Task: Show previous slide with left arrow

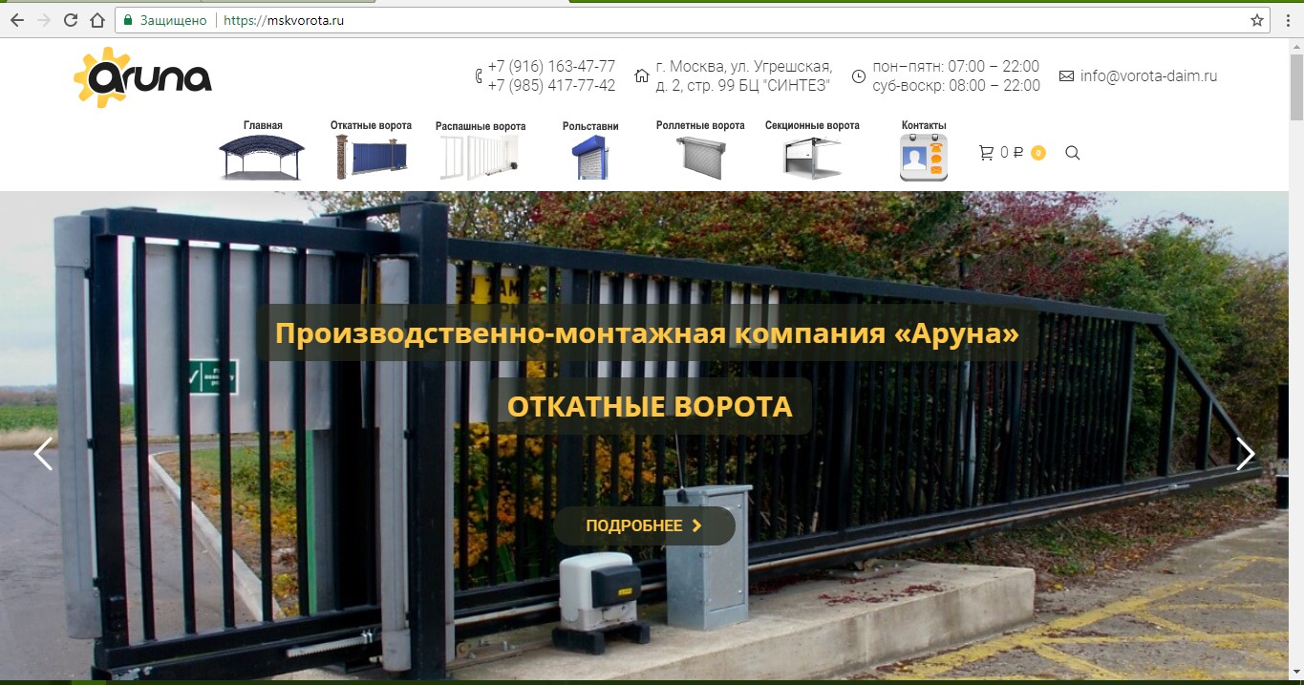Action: point(43,454)
